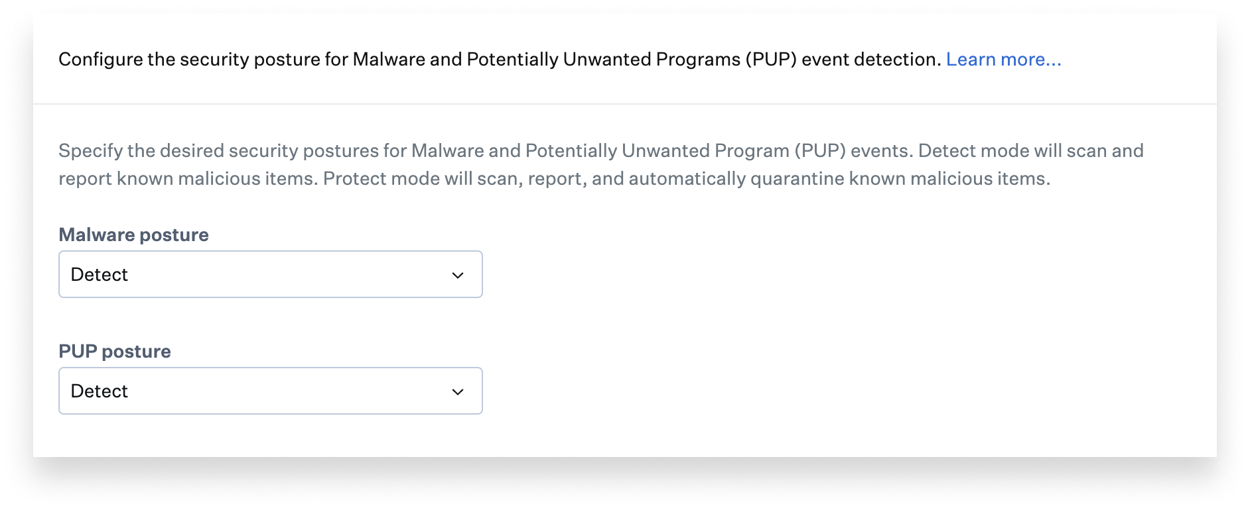1250x510 pixels.
Task: Select the Detect value under PUP posture
Action: click(x=100, y=391)
